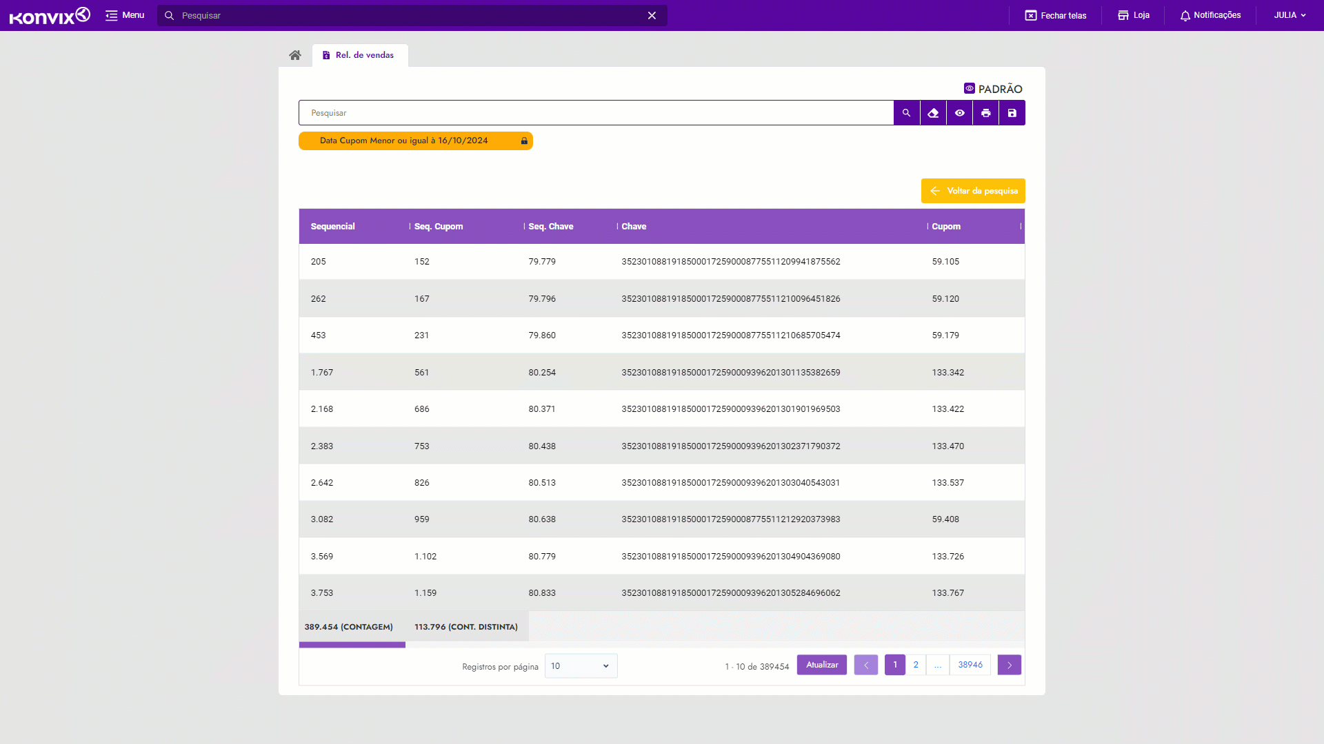Viewport: 1324px width, 744px height.
Task: Open Notificações bell
Action: [x=1210, y=15]
